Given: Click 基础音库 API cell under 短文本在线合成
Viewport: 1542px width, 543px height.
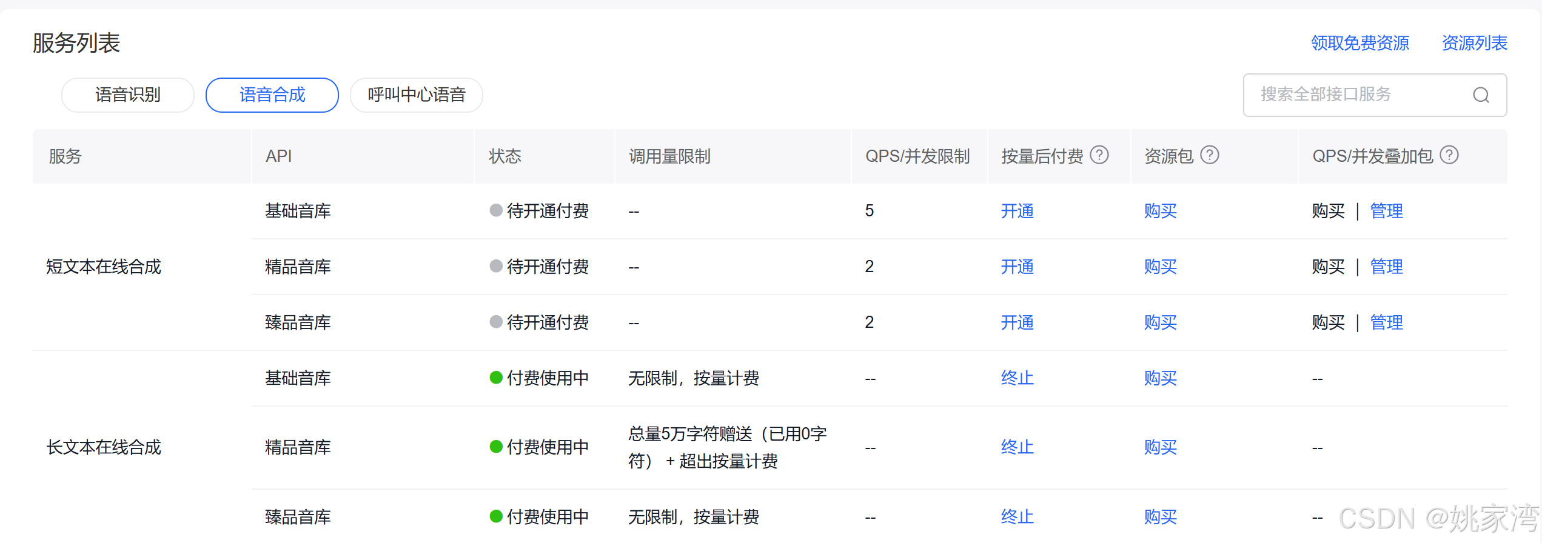Looking at the screenshot, I should coord(298,211).
